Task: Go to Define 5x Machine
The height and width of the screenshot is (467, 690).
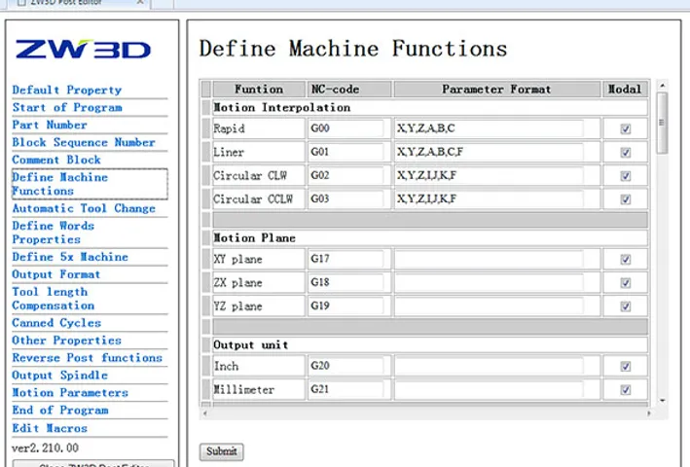Action: [x=70, y=257]
